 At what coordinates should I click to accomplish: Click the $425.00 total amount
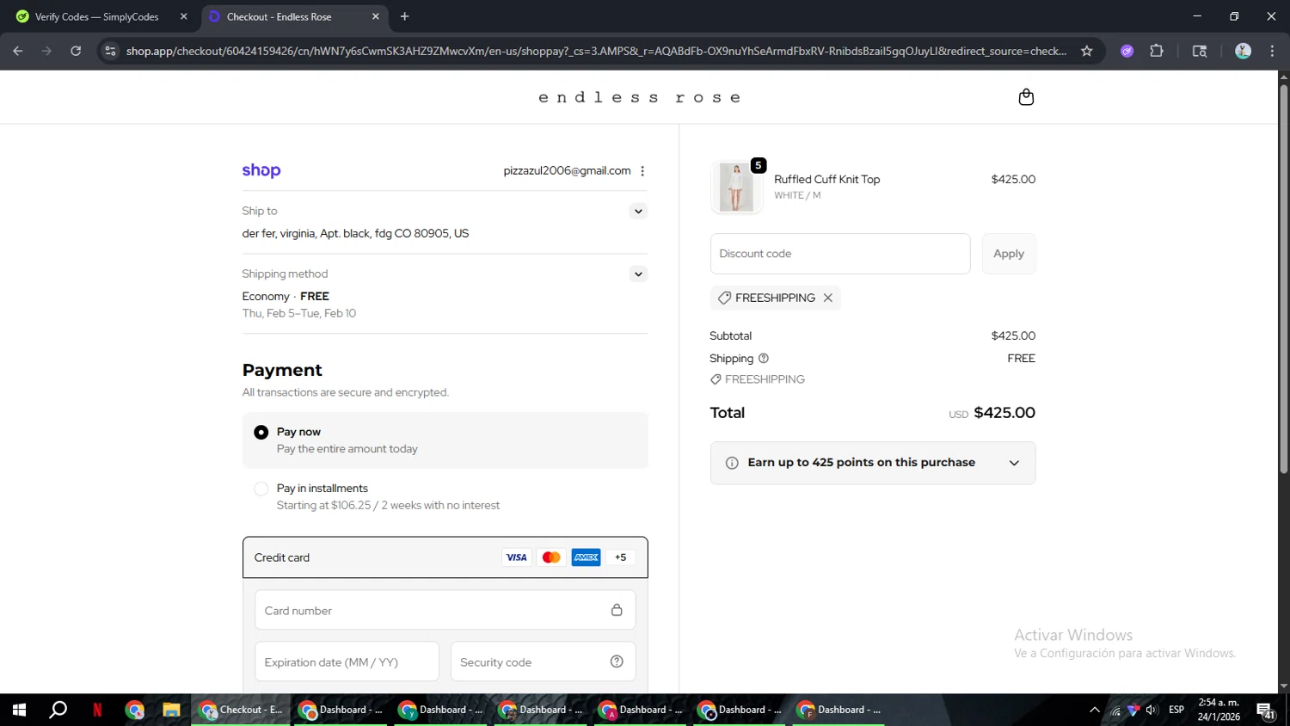[x=1004, y=413]
